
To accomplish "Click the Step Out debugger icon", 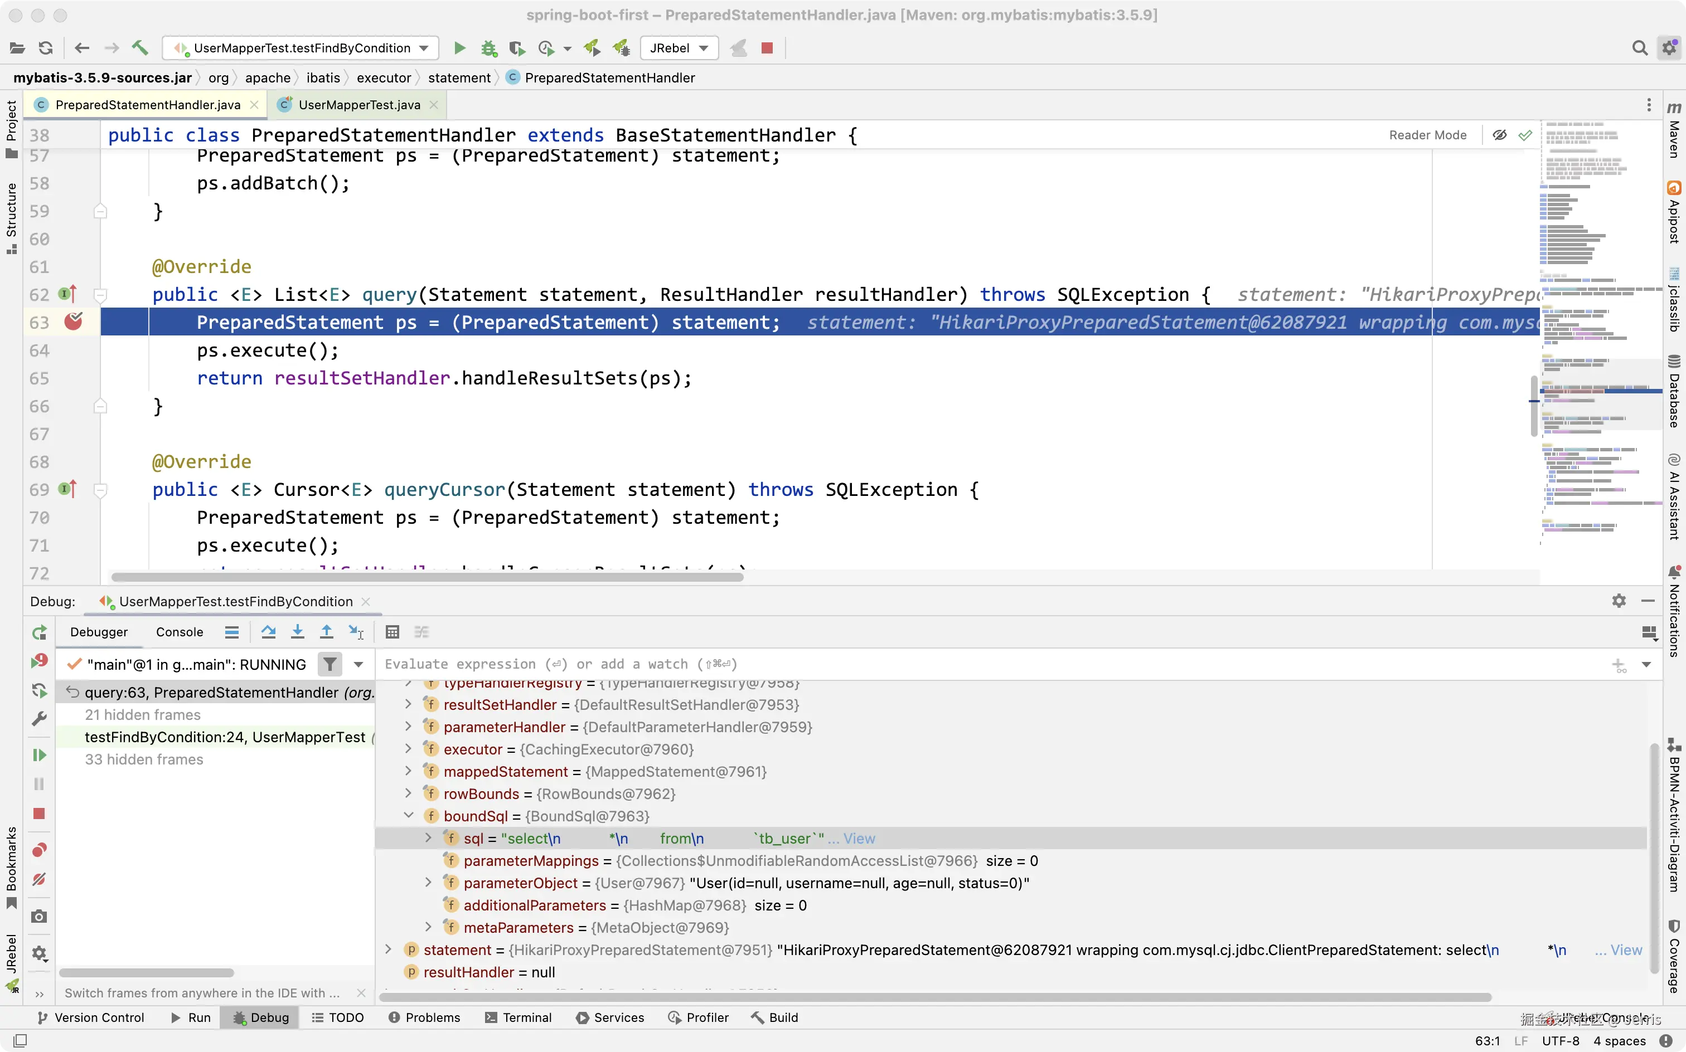I will point(326,632).
